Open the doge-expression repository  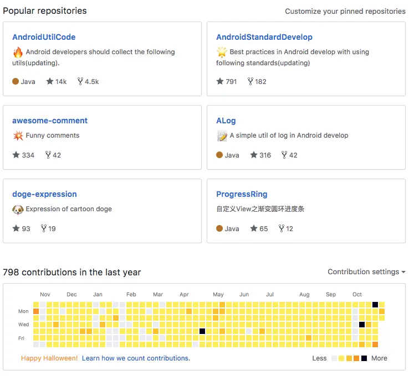[44, 194]
